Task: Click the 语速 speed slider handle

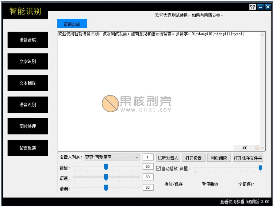Action: coord(106,177)
